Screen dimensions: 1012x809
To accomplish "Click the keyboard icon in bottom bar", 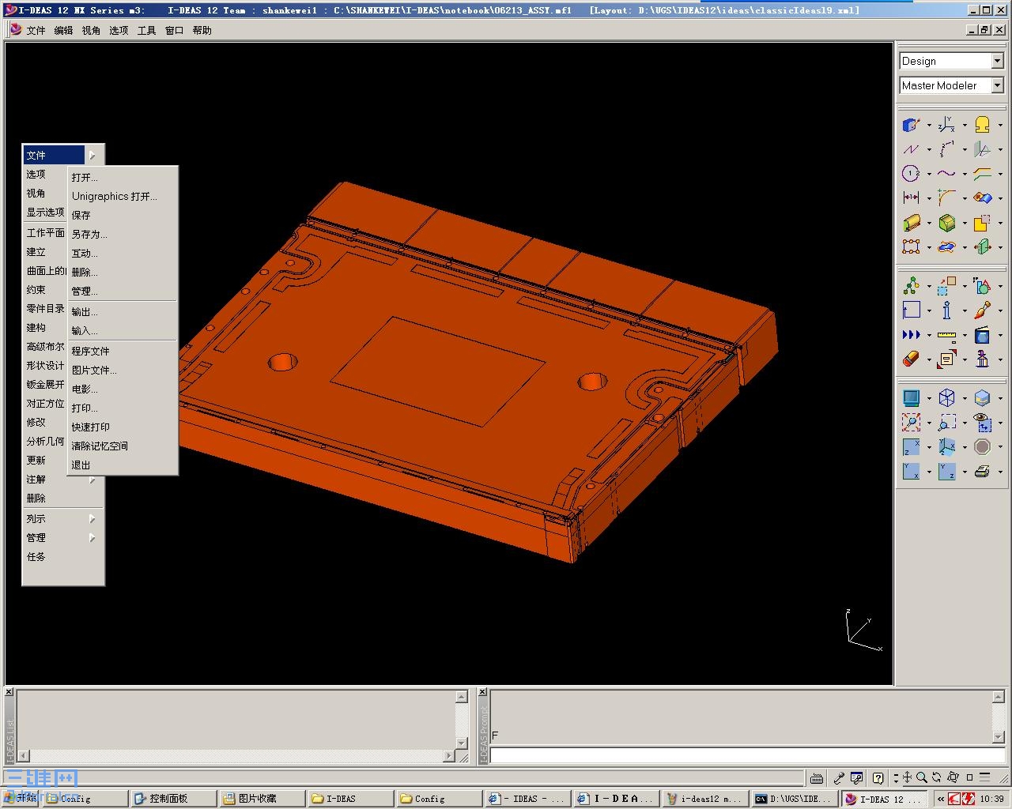I will (817, 778).
